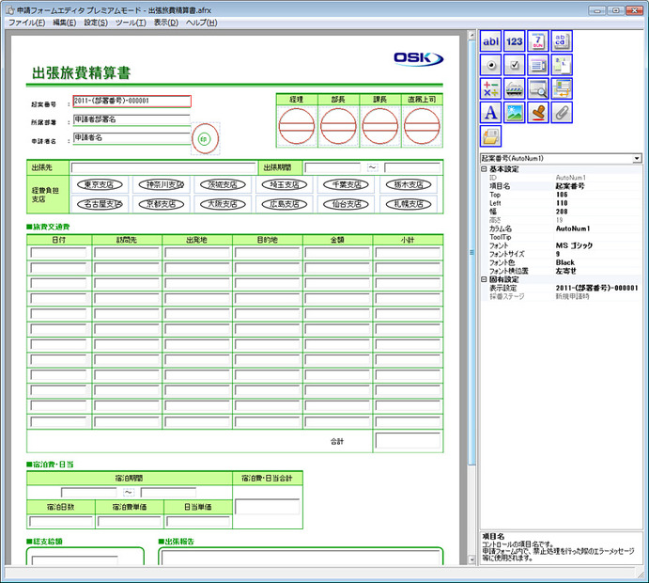The height and width of the screenshot is (583, 649).
Task: Click the 宿泊費・日当合計 field
Action: click(x=268, y=507)
